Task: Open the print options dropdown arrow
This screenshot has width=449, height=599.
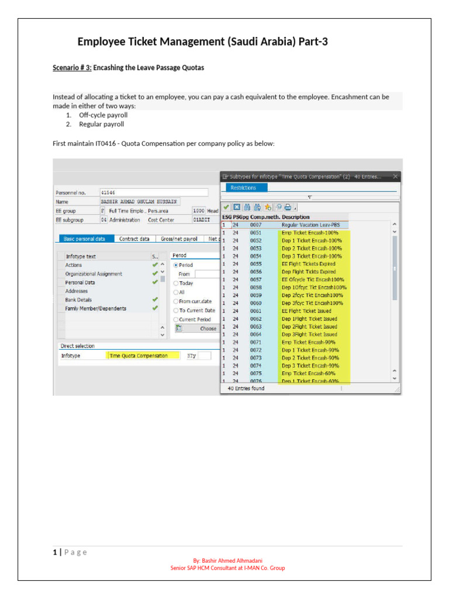Action: pos(295,208)
